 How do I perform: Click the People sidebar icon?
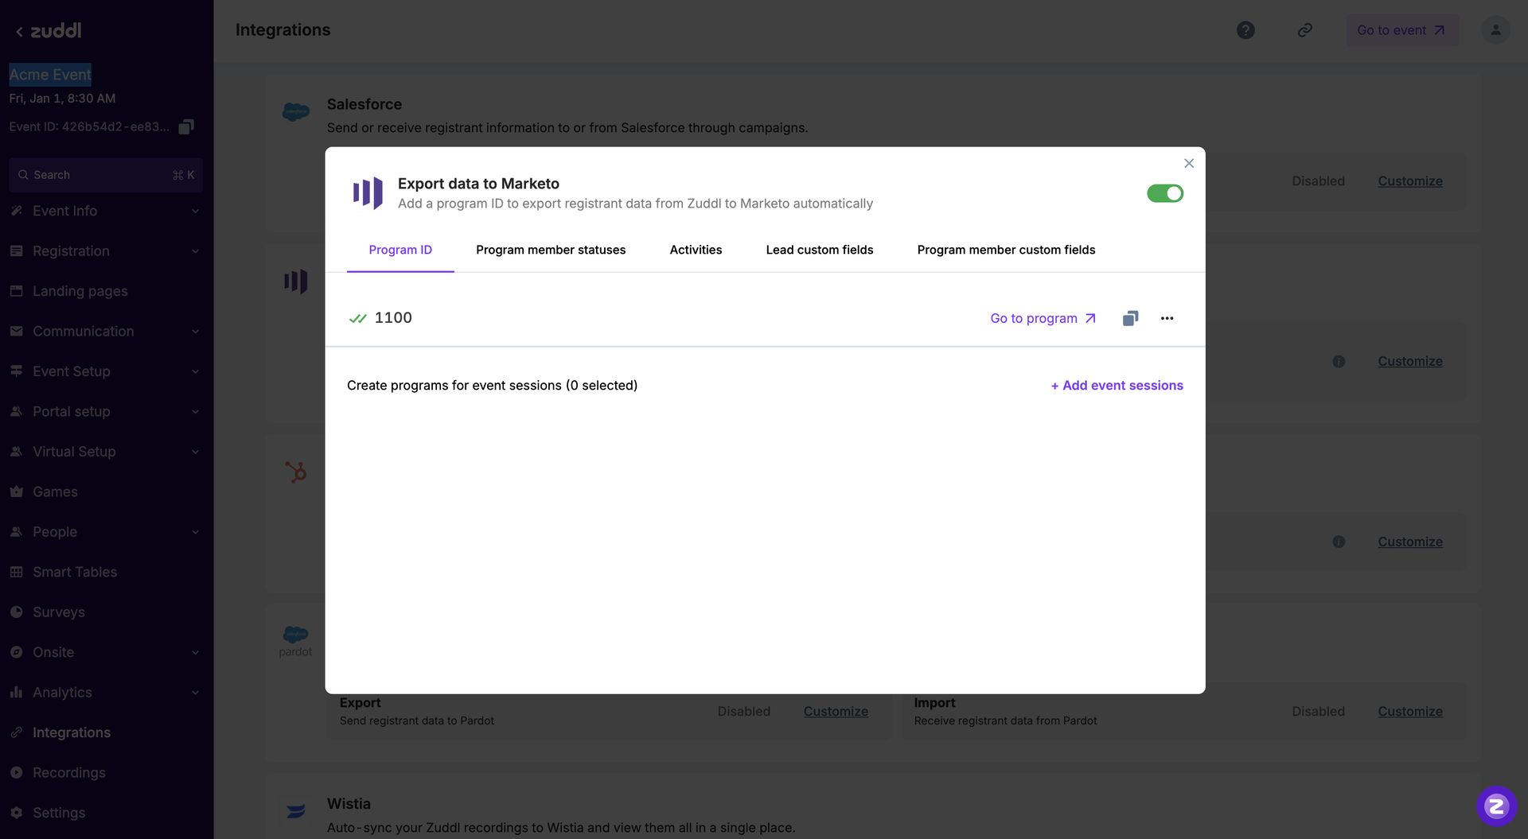click(x=16, y=532)
